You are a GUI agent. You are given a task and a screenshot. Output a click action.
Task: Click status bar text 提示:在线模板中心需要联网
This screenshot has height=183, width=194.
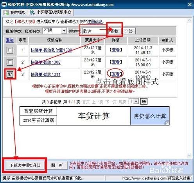pyautogui.click(x=43, y=178)
